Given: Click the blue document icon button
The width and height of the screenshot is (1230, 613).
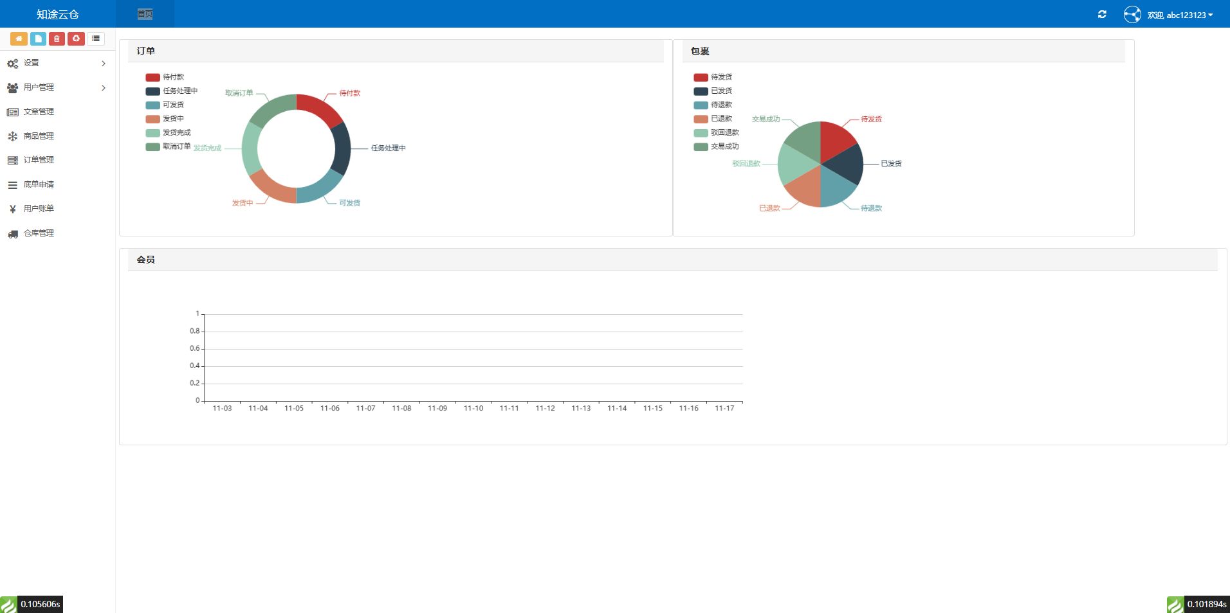Looking at the screenshot, I should [x=38, y=39].
